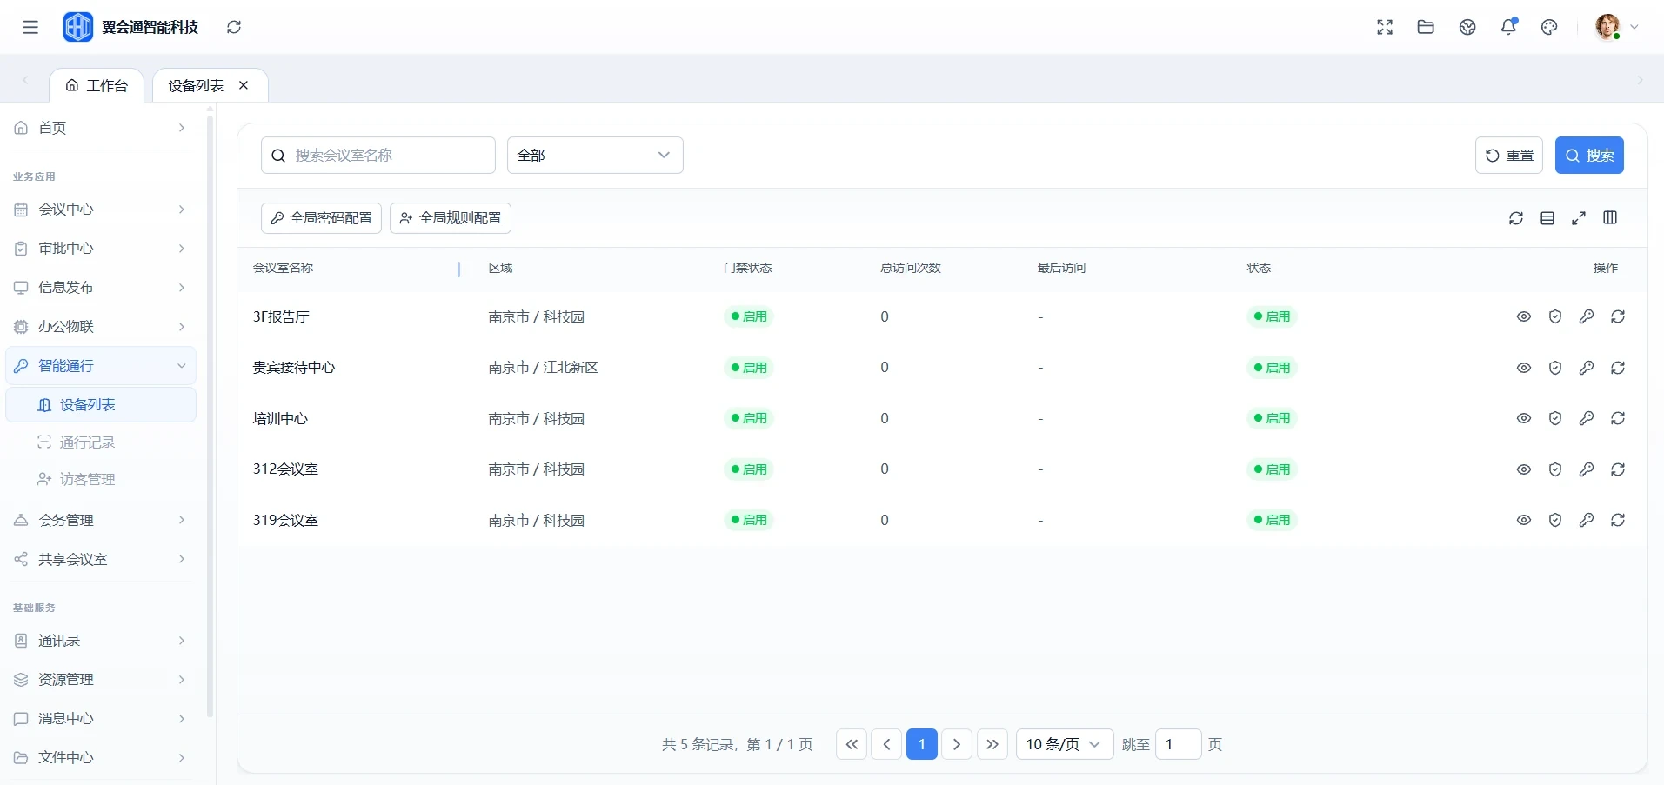Image resolution: width=1664 pixels, height=785 pixels.
Task: Click the 搜索 button
Action: tap(1589, 156)
